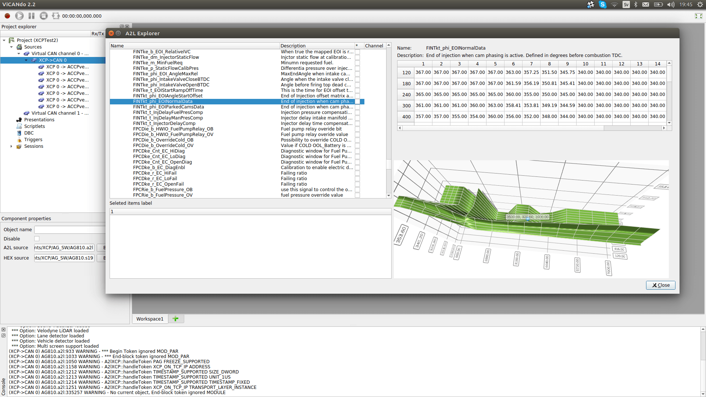Tick channel checkbox for FINTke_m_MinFuelReq
Image resolution: width=706 pixels, height=397 pixels.
pos(357,63)
